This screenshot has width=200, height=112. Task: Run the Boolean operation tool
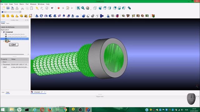coord(83,16)
